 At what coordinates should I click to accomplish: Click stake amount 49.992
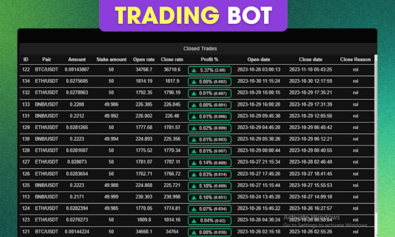pos(111,116)
